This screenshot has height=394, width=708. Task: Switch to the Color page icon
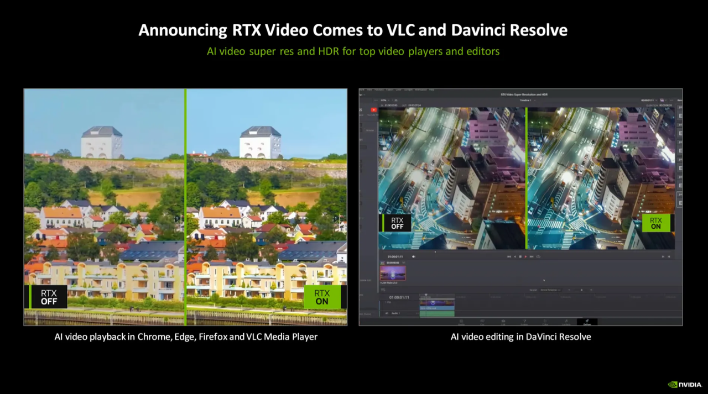click(545, 321)
